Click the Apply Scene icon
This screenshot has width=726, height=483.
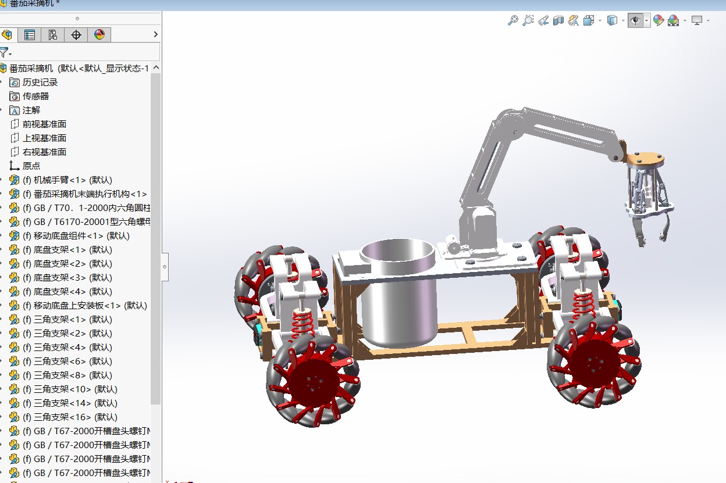coord(674,21)
